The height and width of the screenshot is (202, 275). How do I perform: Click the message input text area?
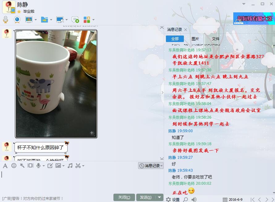82,182
